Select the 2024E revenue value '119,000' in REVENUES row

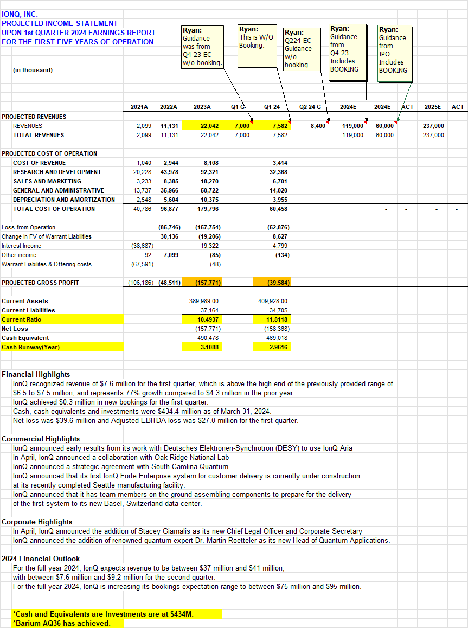click(352, 126)
